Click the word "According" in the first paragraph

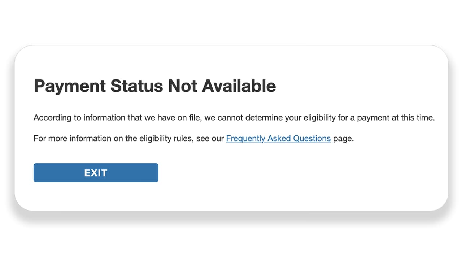[x=49, y=118]
